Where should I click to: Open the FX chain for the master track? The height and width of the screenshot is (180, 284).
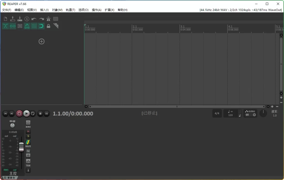pyautogui.click(x=28, y=151)
